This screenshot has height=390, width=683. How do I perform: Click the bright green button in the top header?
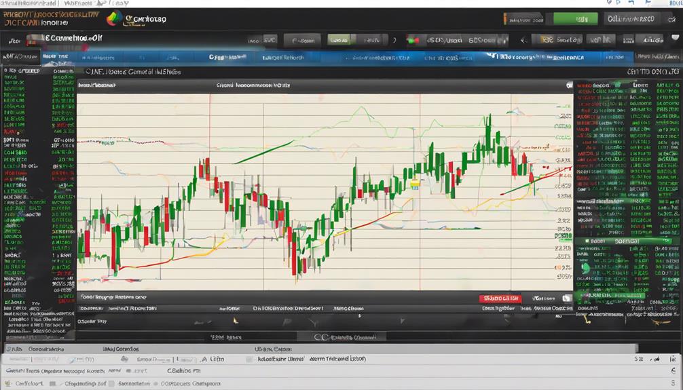click(x=577, y=19)
